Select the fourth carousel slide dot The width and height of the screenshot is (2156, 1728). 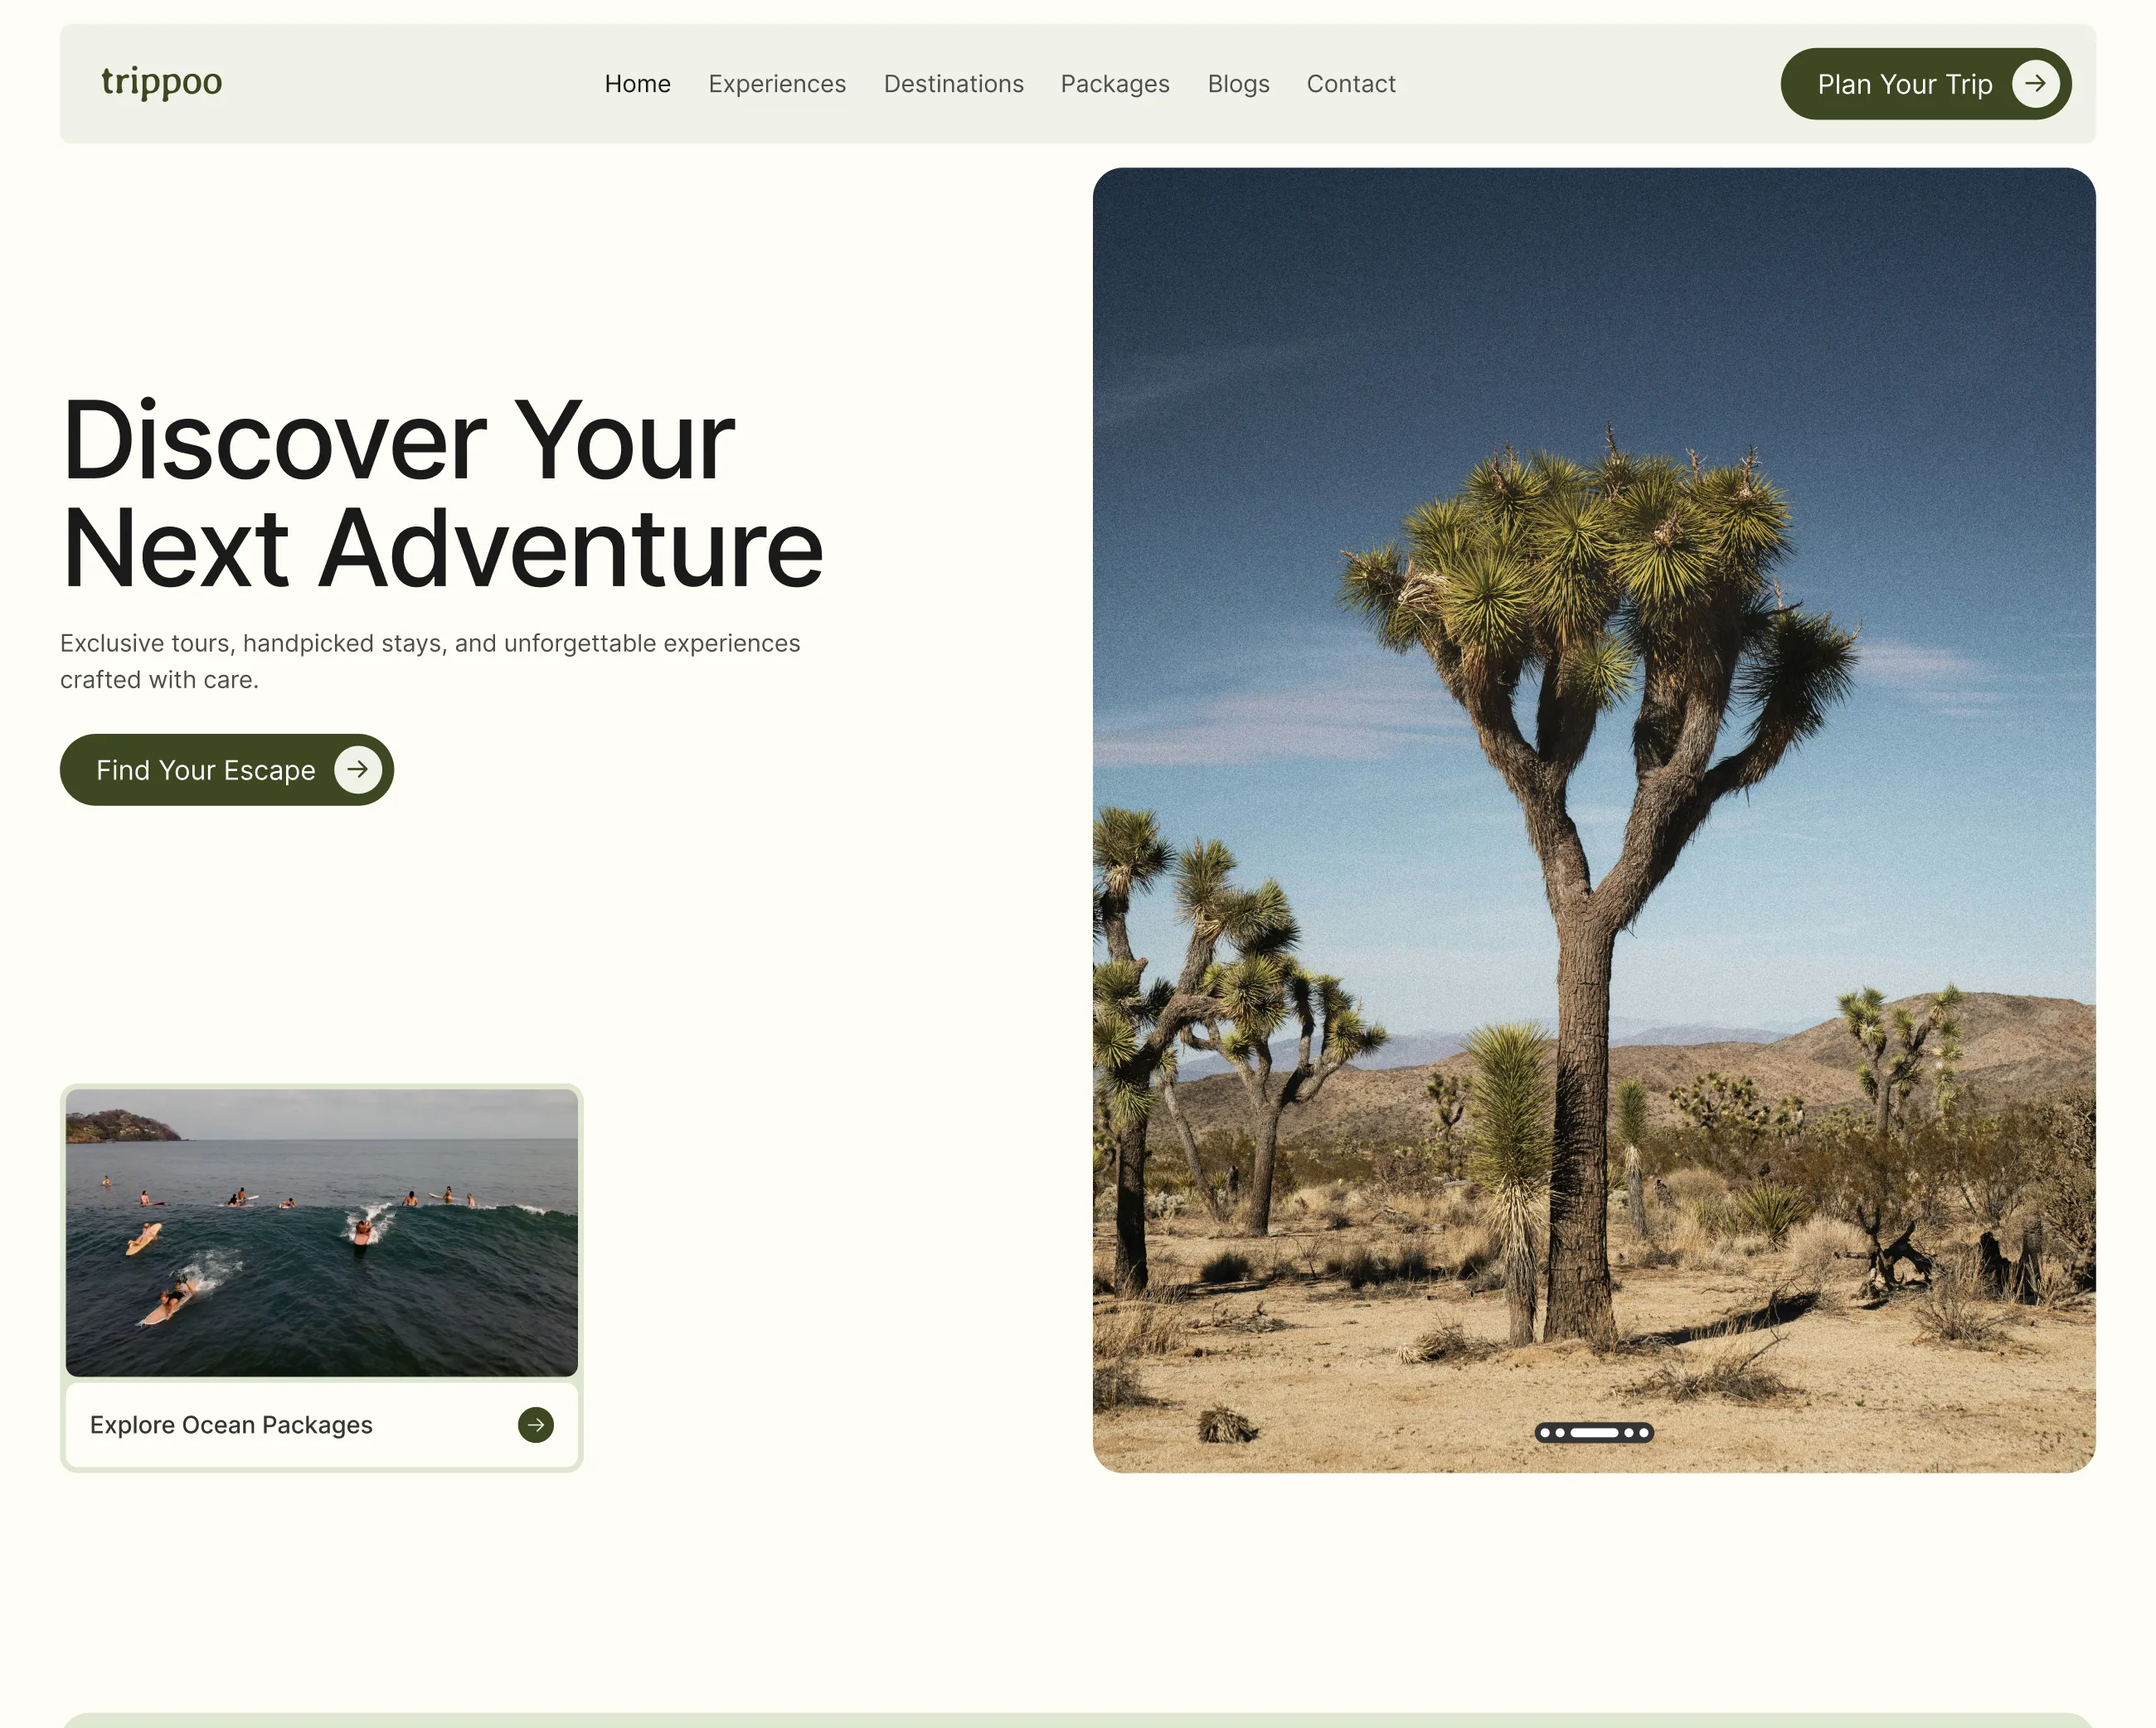(1630, 1433)
